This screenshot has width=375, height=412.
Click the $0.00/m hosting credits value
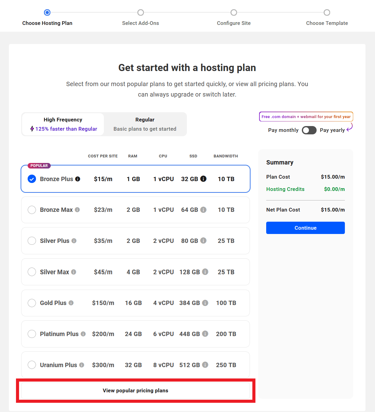click(334, 189)
